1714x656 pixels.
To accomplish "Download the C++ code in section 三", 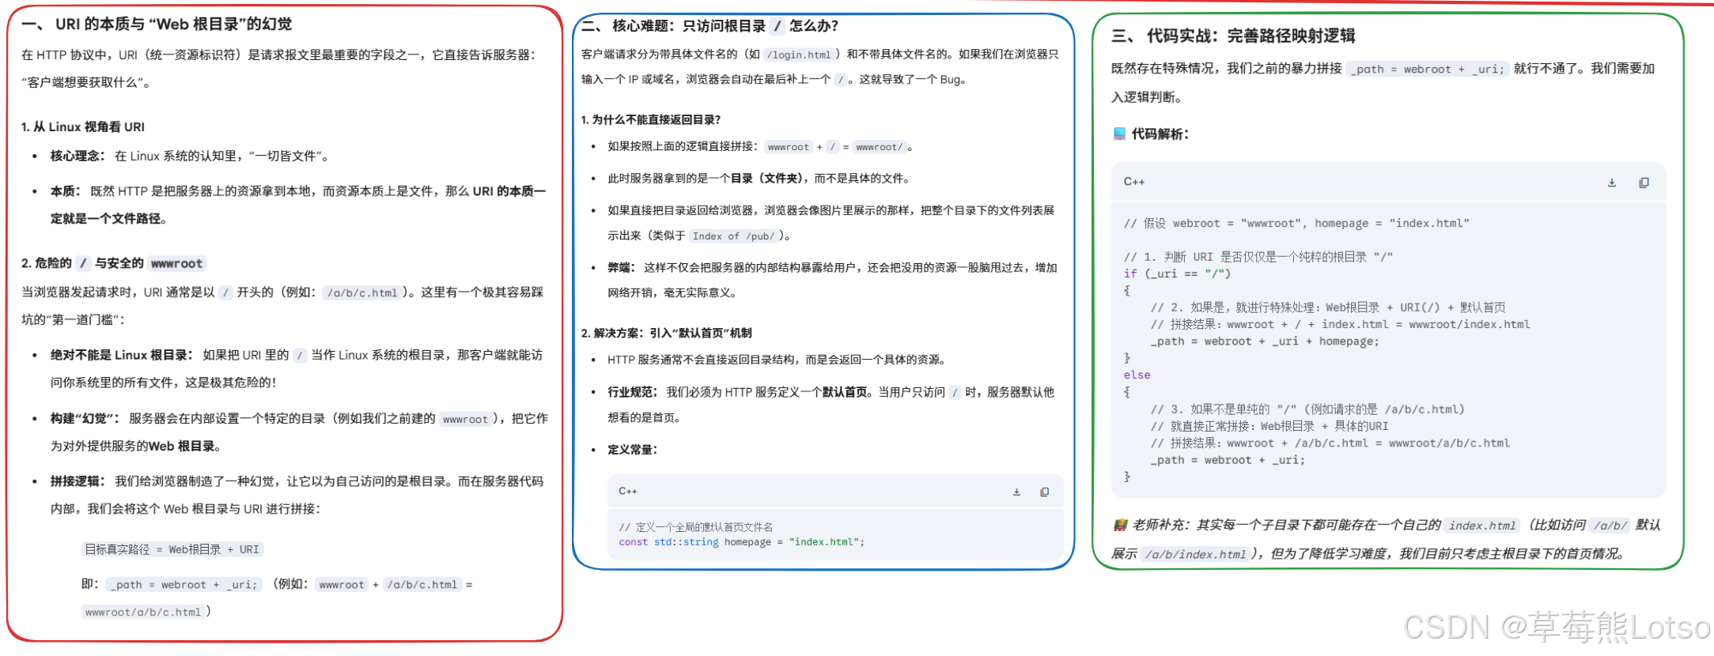I will pyautogui.click(x=1611, y=183).
